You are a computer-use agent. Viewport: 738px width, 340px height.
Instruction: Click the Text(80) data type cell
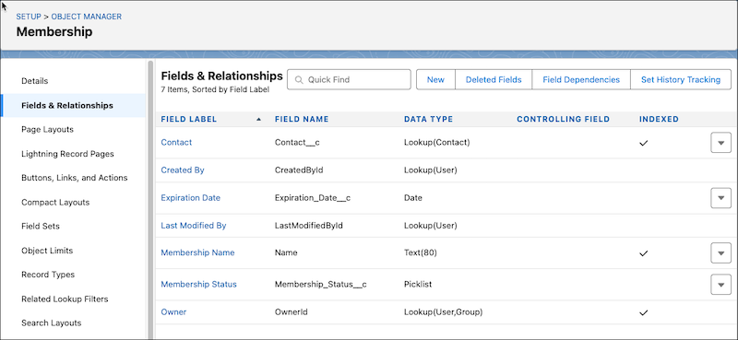[x=421, y=253]
